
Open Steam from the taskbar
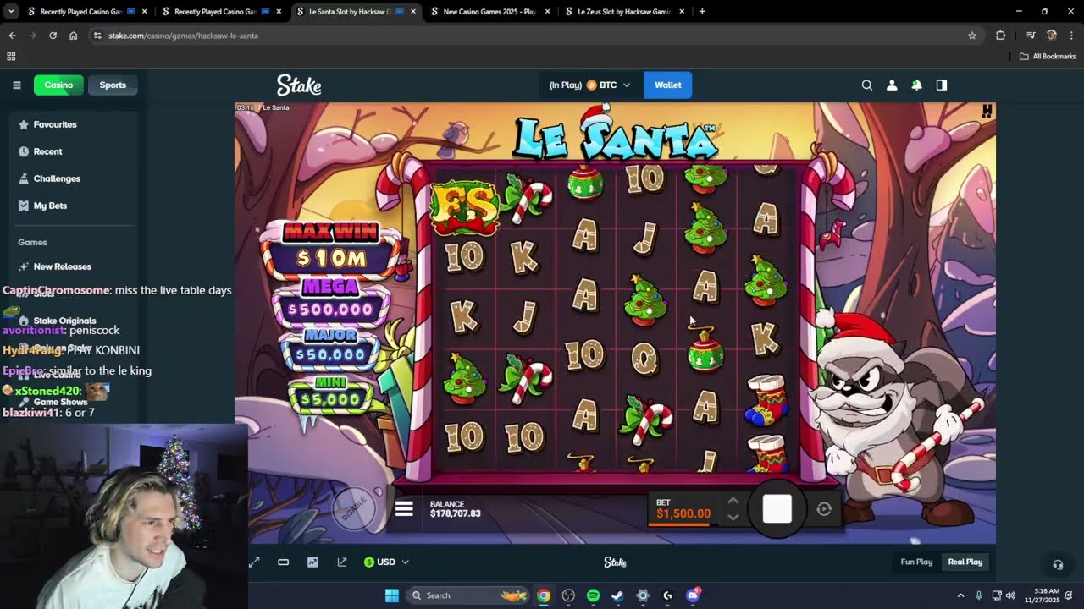(x=617, y=595)
